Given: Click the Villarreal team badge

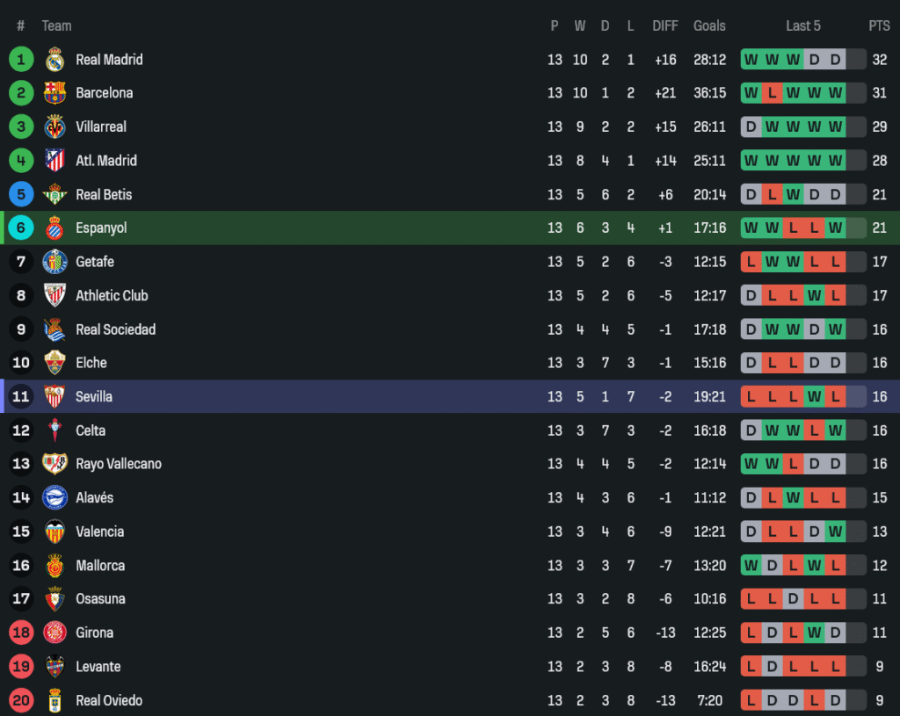Looking at the screenshot, I should click(x=54, y=127).
